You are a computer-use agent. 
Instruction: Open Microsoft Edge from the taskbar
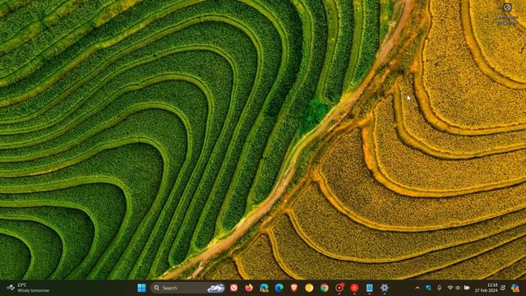coord(279,288)
